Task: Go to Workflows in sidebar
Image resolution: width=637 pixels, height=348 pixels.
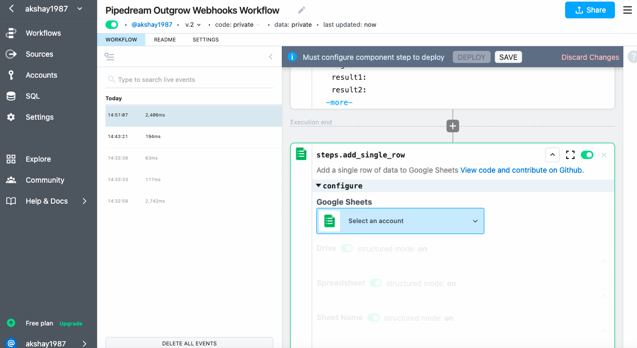Action: click(x=43, y=33)
